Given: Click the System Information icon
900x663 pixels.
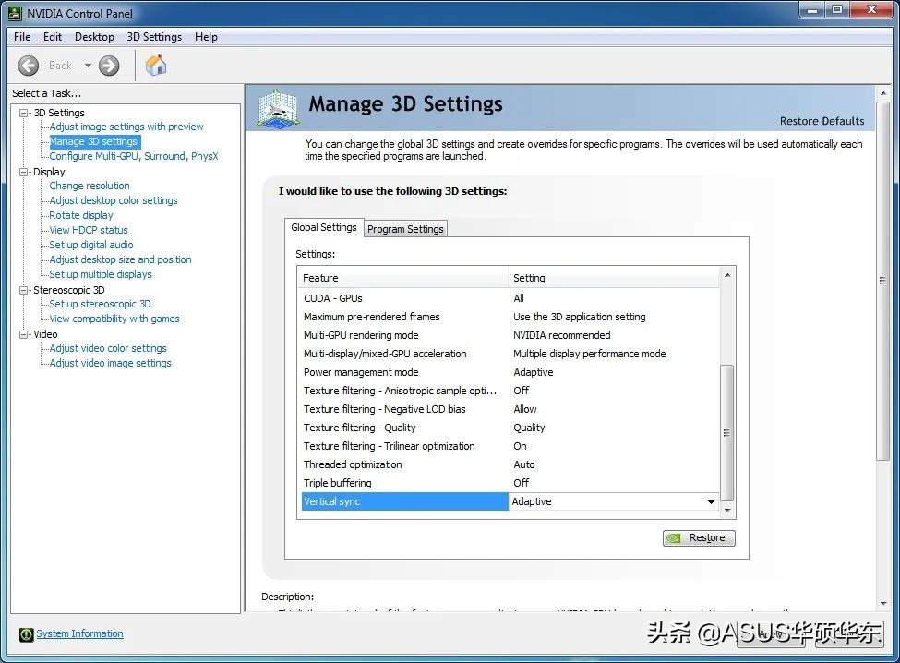Looking at the screenshot, I should click(26, 634).
